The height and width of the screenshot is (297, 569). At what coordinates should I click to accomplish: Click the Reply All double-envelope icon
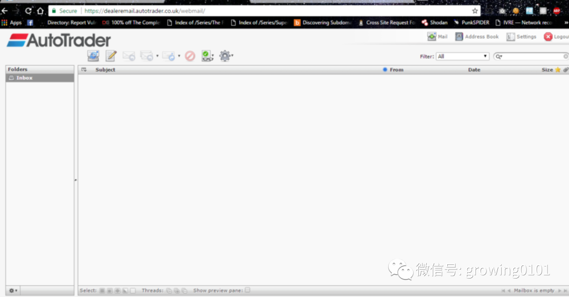(147, 56)
